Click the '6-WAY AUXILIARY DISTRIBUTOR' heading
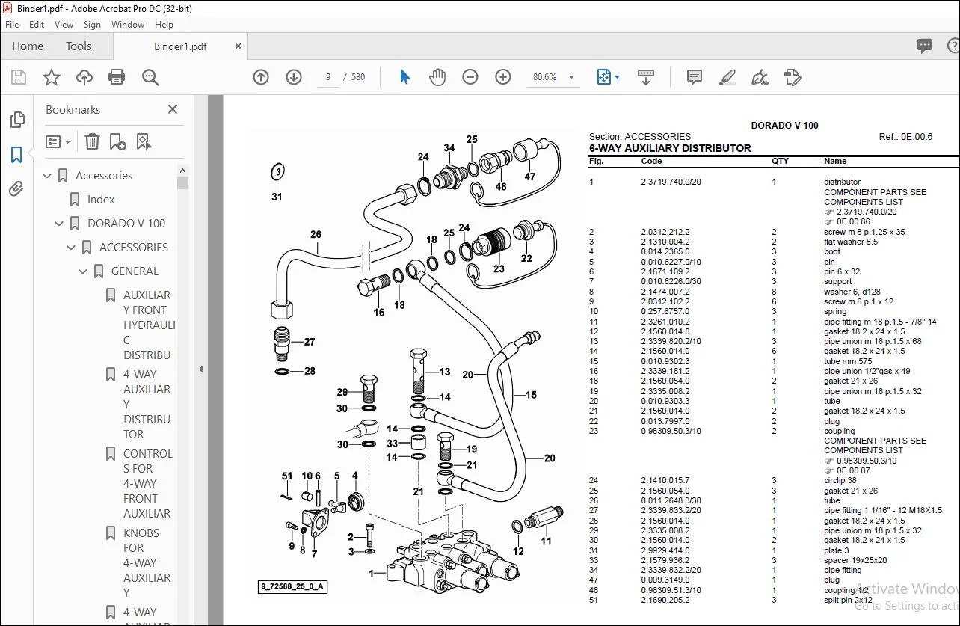This screenshot has width=960, height=626. (670, 148)
